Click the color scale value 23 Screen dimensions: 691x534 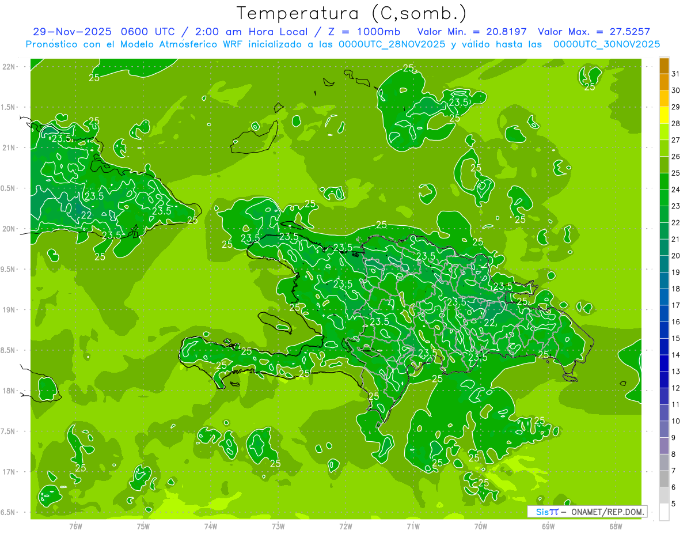pos(675,206)
